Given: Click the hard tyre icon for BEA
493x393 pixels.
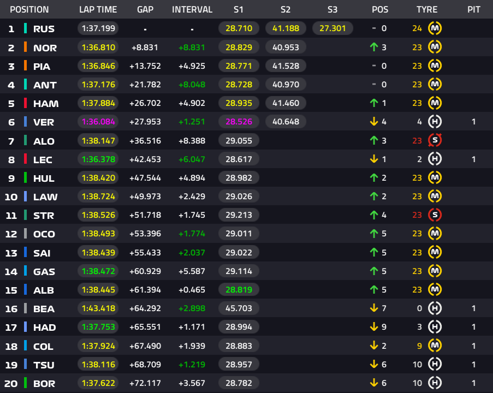Looking at the screenshot, I should [x=435, y=308].
